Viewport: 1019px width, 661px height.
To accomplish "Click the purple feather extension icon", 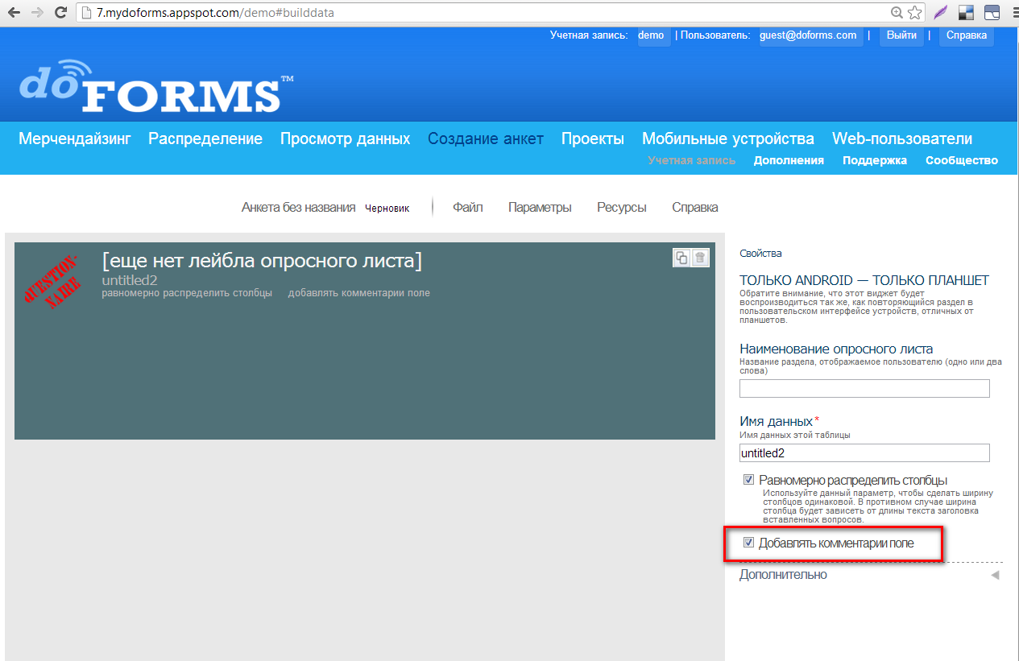I will point(940,12).
